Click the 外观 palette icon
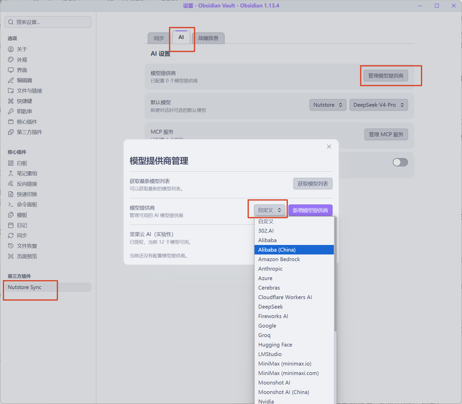This screenshot has height=404, width=462. click(11, 60)
